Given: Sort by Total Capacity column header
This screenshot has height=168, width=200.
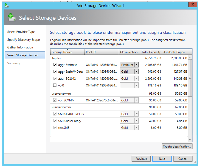Looking at the screenshot, I should click(151, 52).
